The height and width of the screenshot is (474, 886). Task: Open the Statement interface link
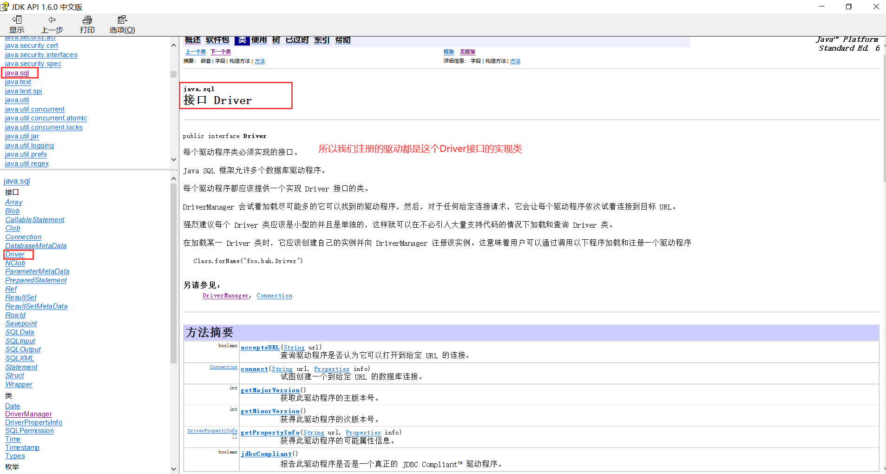[x=21, y=367]
